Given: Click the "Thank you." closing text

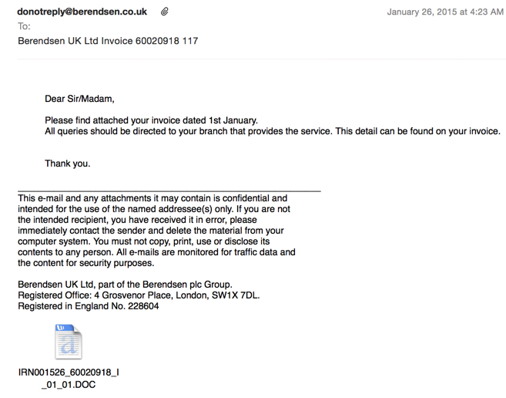Looking at the screenshot, I should [67, 164].
